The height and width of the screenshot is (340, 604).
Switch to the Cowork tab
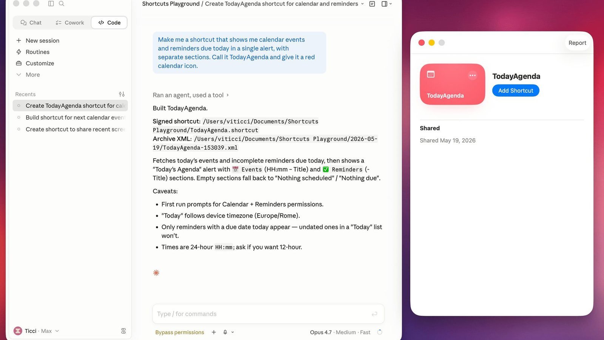pos(70,23)
